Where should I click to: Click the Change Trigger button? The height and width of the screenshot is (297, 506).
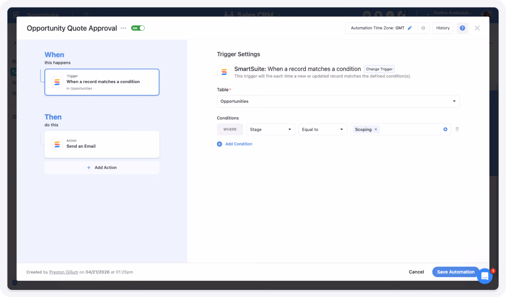click(379, 69)
